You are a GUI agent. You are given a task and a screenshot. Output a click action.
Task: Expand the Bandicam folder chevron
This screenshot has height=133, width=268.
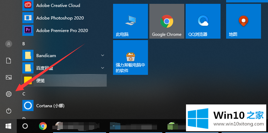click(103, 55)
